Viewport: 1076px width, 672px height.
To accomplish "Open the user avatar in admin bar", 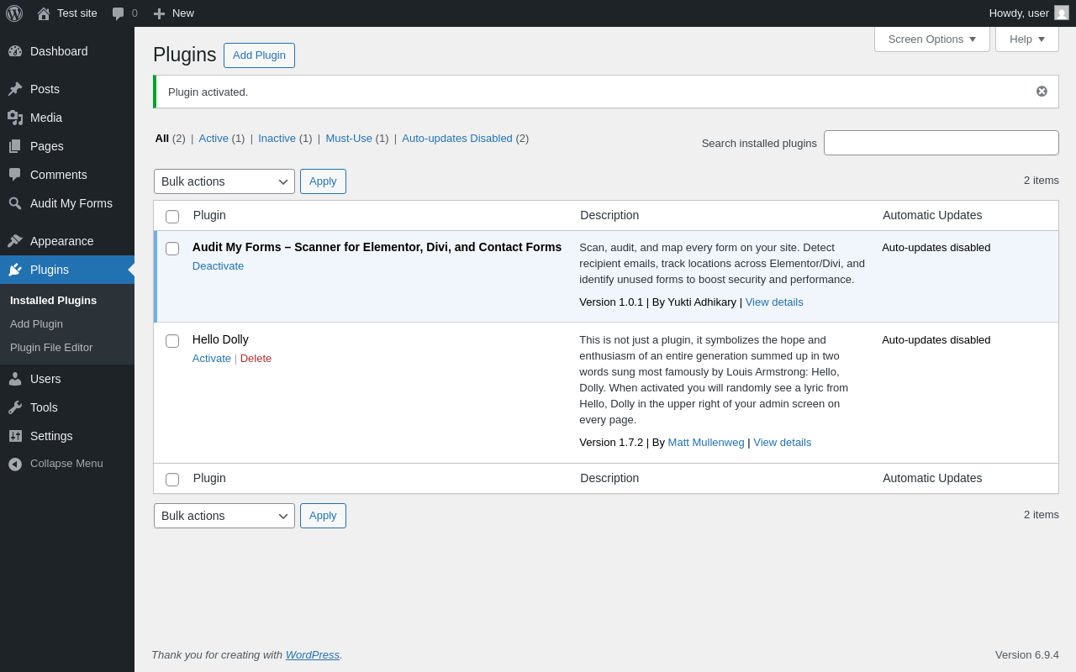I will click(1062, 13).
